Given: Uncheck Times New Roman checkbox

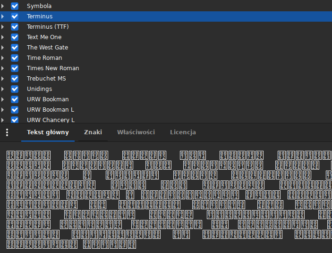Looking at the screenshot, I should (x=15, y=68).
